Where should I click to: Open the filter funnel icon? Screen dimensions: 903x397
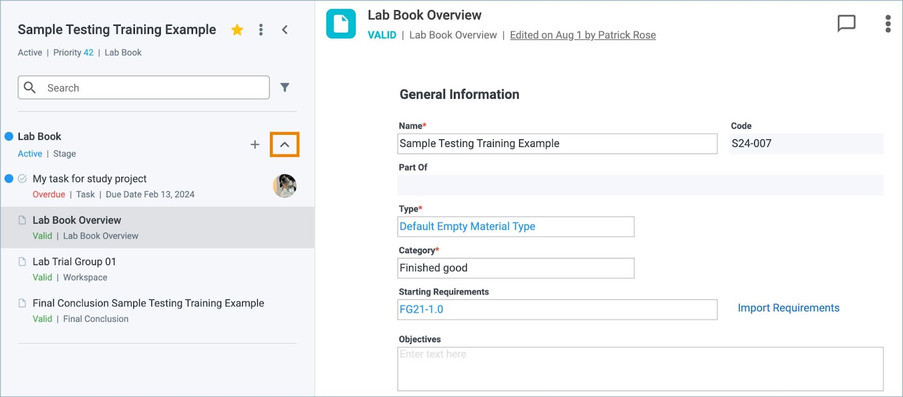pyautogui.click(x=285, y=87)
